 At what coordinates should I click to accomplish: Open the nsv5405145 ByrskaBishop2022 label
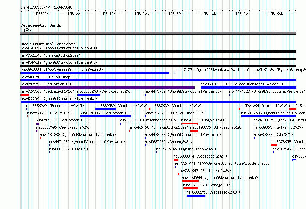tap(186, 149)
